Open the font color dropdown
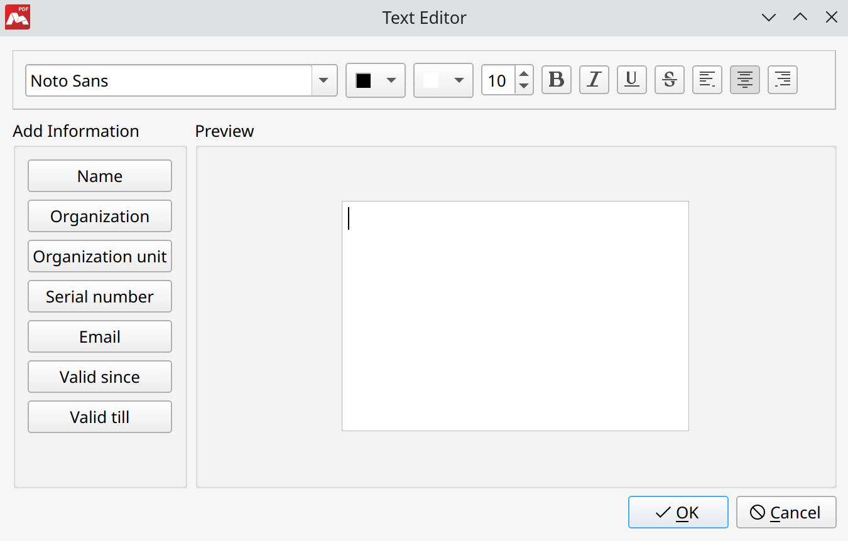The height and width of the screenshot is (541, 848). [390, 80]
